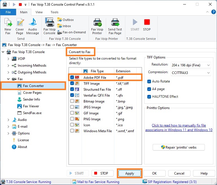This screenshot has height=185, width=217.
Task: Click the Cancel button
Action: tap(179, 173)
